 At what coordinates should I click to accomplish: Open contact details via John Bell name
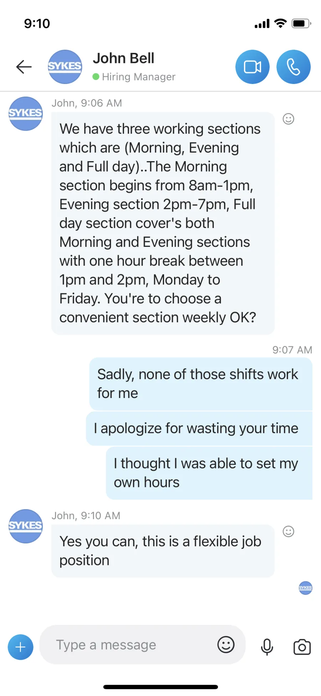pyautogui.click(x=123, y=58)
